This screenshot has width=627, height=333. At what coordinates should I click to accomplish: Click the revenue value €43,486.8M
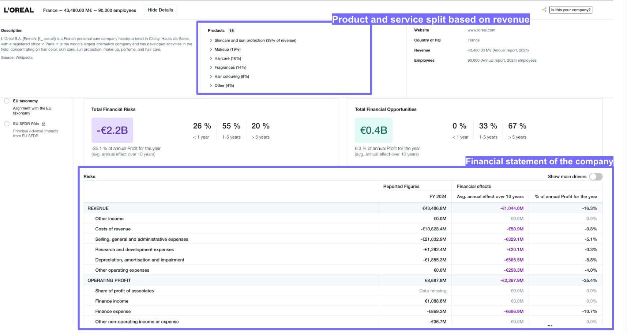(434, 208)
